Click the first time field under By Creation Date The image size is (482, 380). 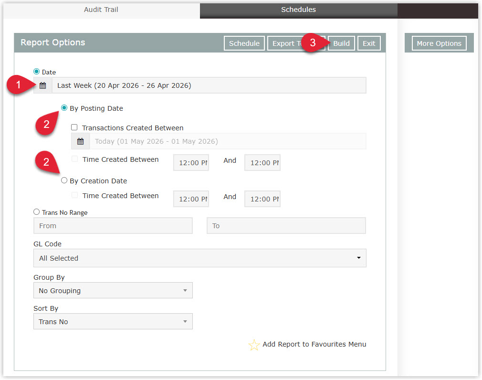click(x=191, y=199)
